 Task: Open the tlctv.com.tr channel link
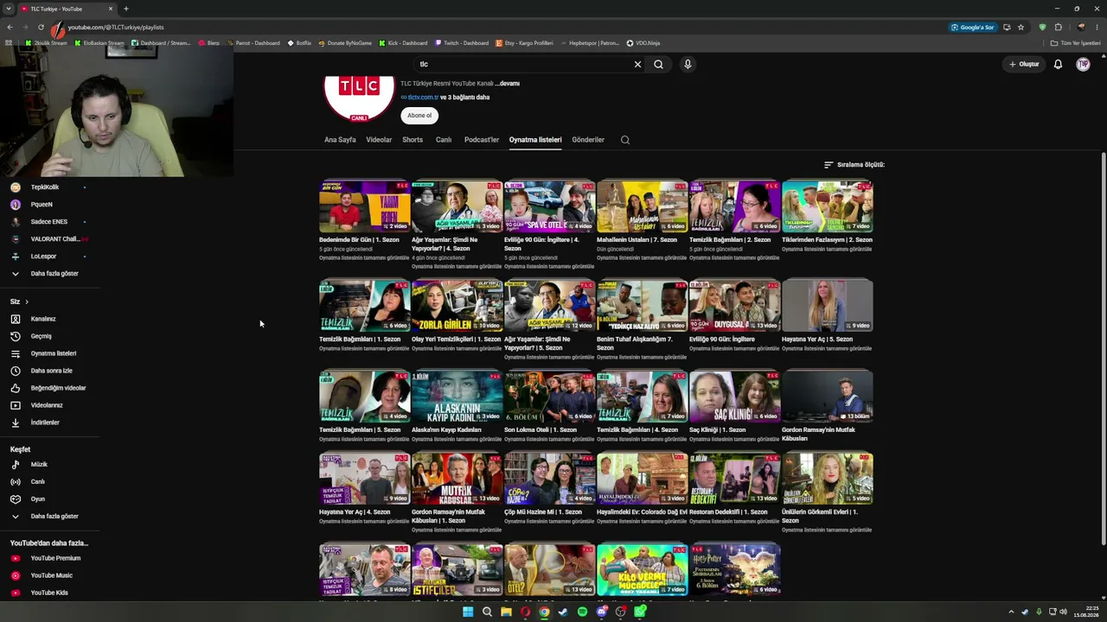click(423, 98)
